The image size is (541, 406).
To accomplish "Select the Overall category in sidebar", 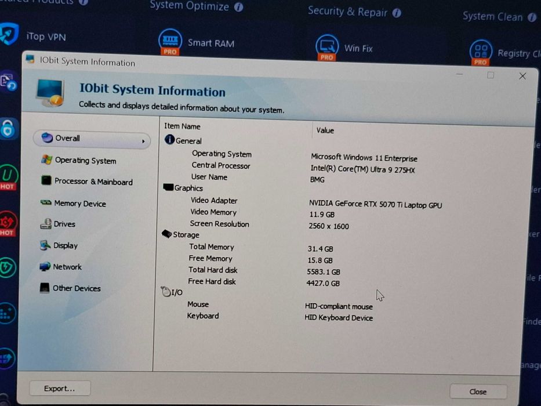I will coord(92,139).
